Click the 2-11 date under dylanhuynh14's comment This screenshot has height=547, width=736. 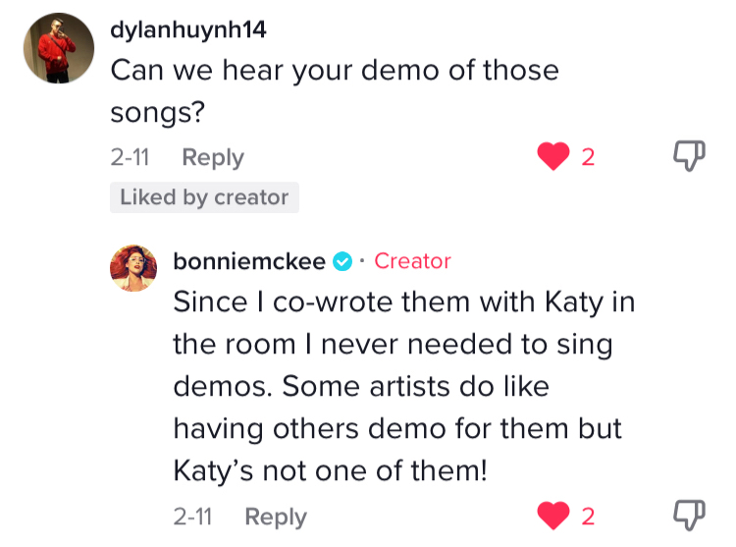point(130,157)
